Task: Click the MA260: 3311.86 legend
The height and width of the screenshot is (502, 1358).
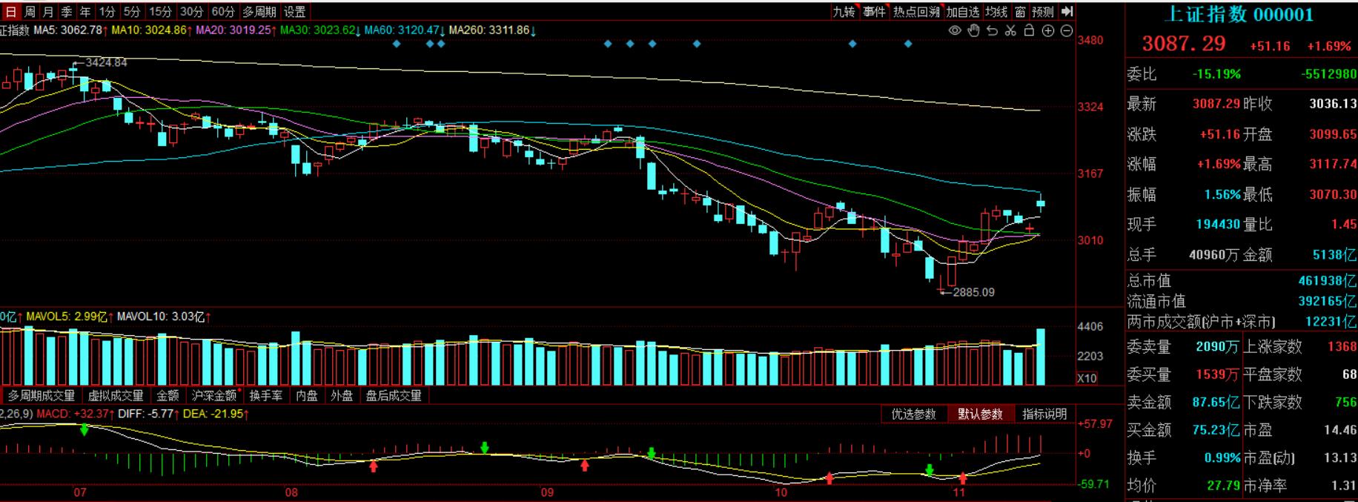Action: pos(493,30)
